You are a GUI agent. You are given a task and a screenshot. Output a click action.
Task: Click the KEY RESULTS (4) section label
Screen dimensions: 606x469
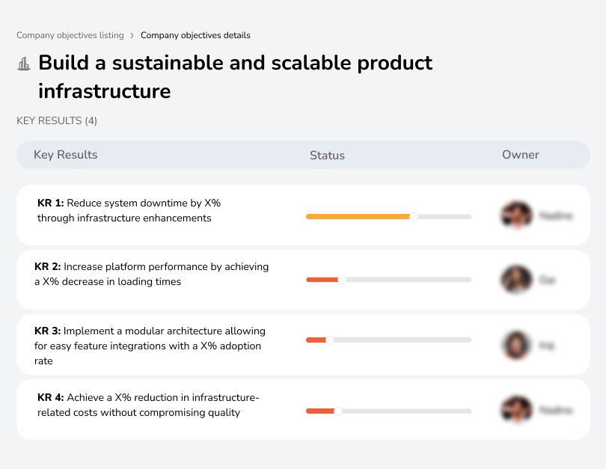click(x=56, y=120)
